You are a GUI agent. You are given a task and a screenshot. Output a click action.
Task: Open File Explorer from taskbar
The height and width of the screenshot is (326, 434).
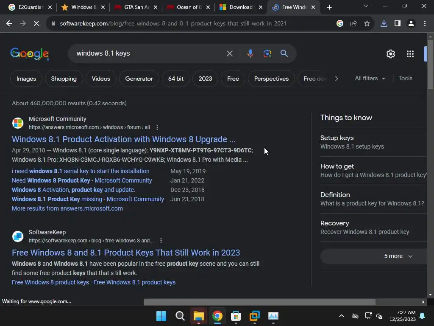click(199, 316)
